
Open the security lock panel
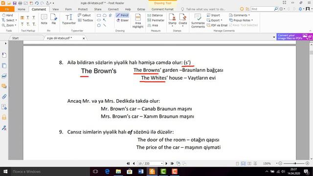click(4, 117)
